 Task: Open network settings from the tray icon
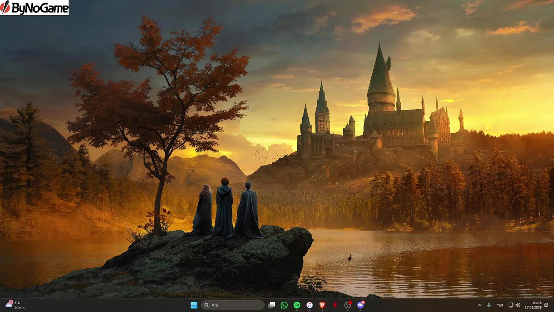click(x=511, y=305)
